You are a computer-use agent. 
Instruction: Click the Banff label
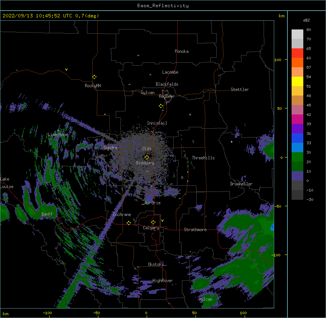tap(47, 214)
